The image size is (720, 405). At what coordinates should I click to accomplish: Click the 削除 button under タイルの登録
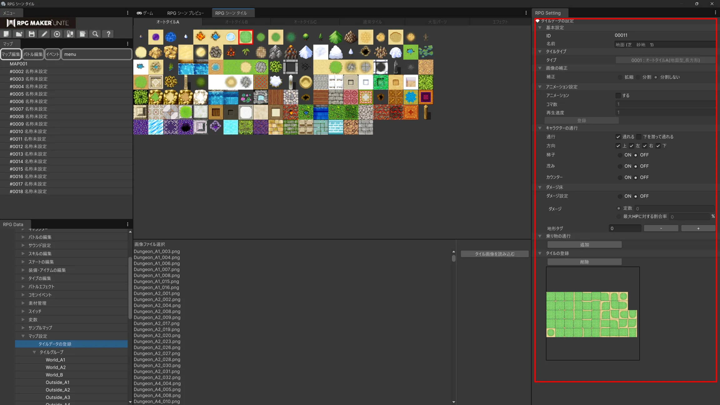(x=584, y=262)
